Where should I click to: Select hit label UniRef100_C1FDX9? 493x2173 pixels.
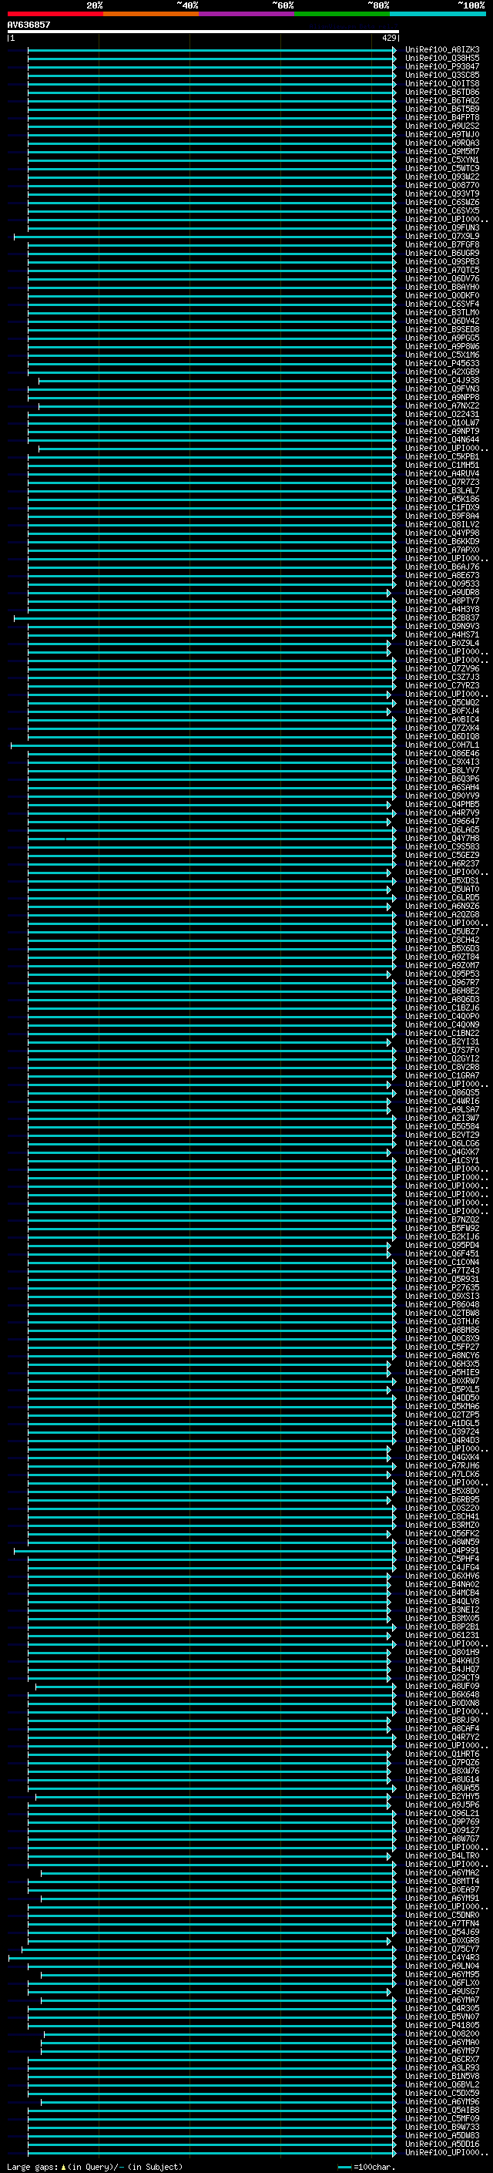pos(442,508)
